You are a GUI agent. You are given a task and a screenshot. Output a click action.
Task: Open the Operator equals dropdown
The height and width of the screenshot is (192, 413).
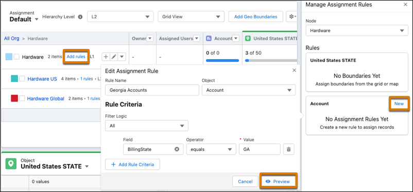pos(211,149)
